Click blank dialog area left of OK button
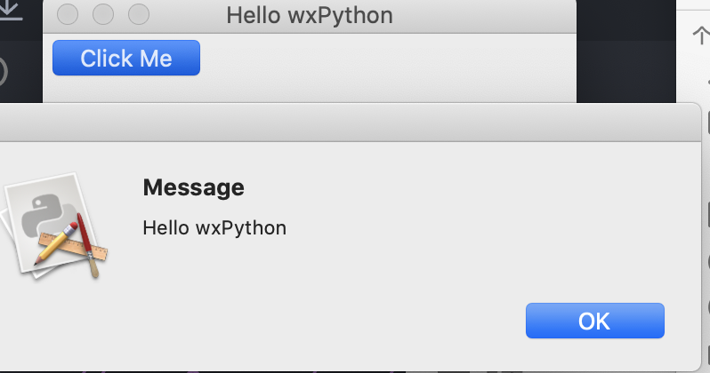The image size is (710, 373). click(x=362, y=321)
